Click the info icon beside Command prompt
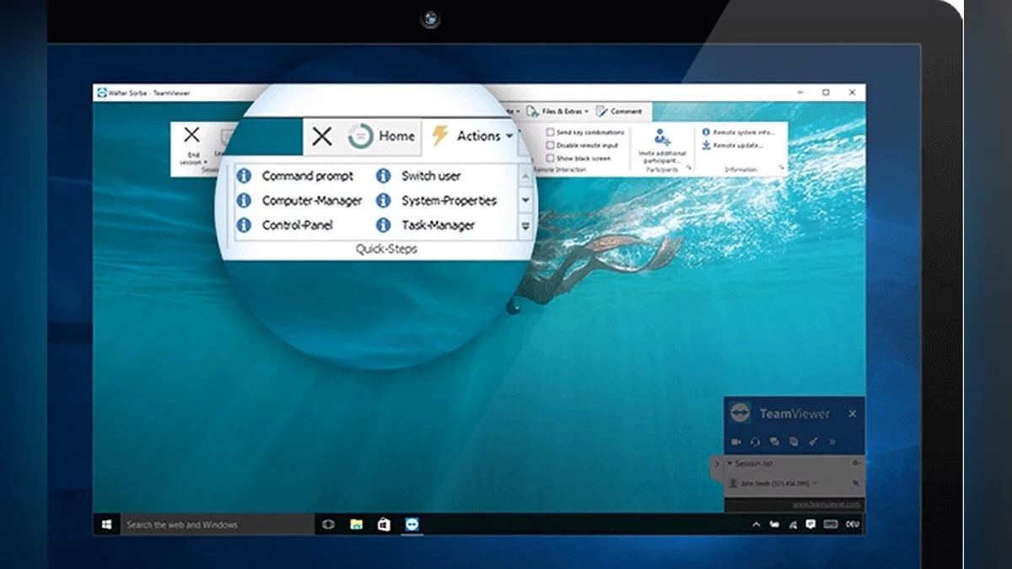This screenshot has width=1012, height=569. pyautogui.click(x=244, y=176)
